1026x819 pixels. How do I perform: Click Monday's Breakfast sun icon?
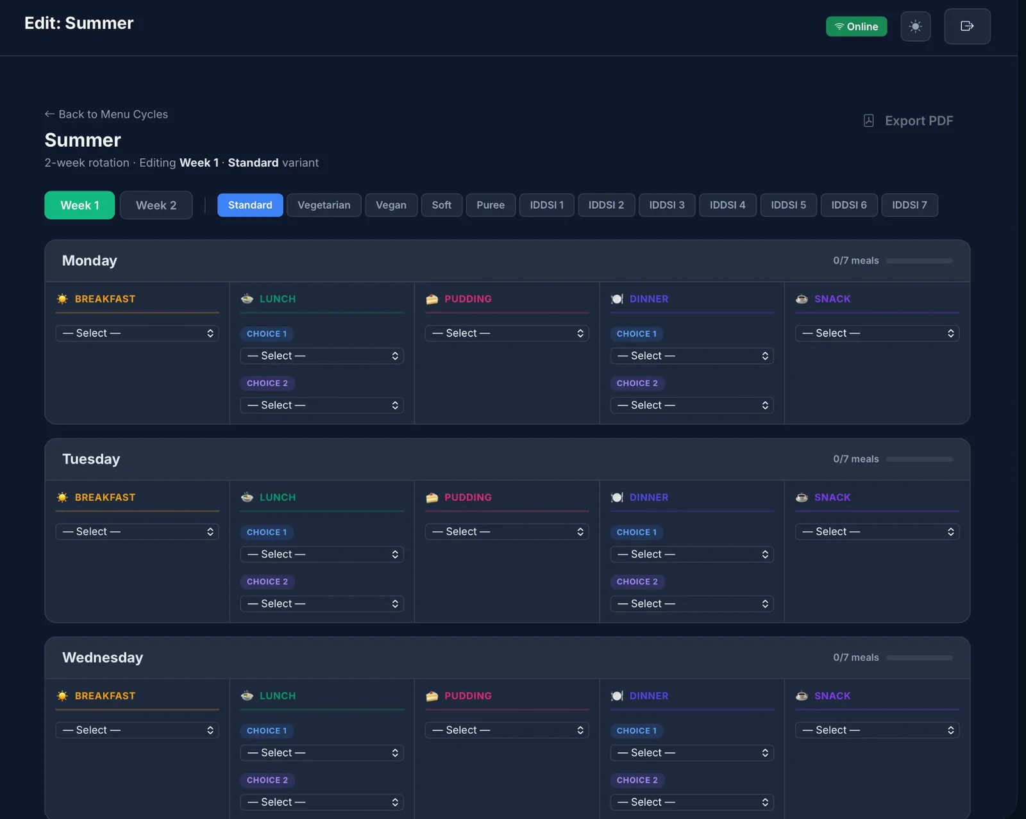[x=62, y=299]
